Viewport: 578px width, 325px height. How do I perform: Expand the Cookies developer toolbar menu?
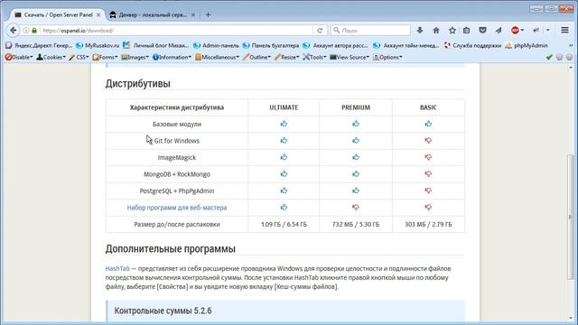click(51, 57)
